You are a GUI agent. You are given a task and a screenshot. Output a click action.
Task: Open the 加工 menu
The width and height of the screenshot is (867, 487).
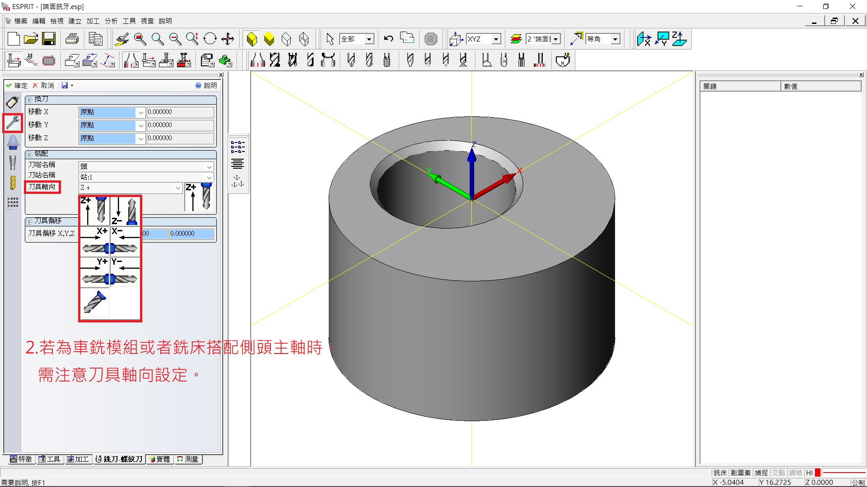click(93, 21)
